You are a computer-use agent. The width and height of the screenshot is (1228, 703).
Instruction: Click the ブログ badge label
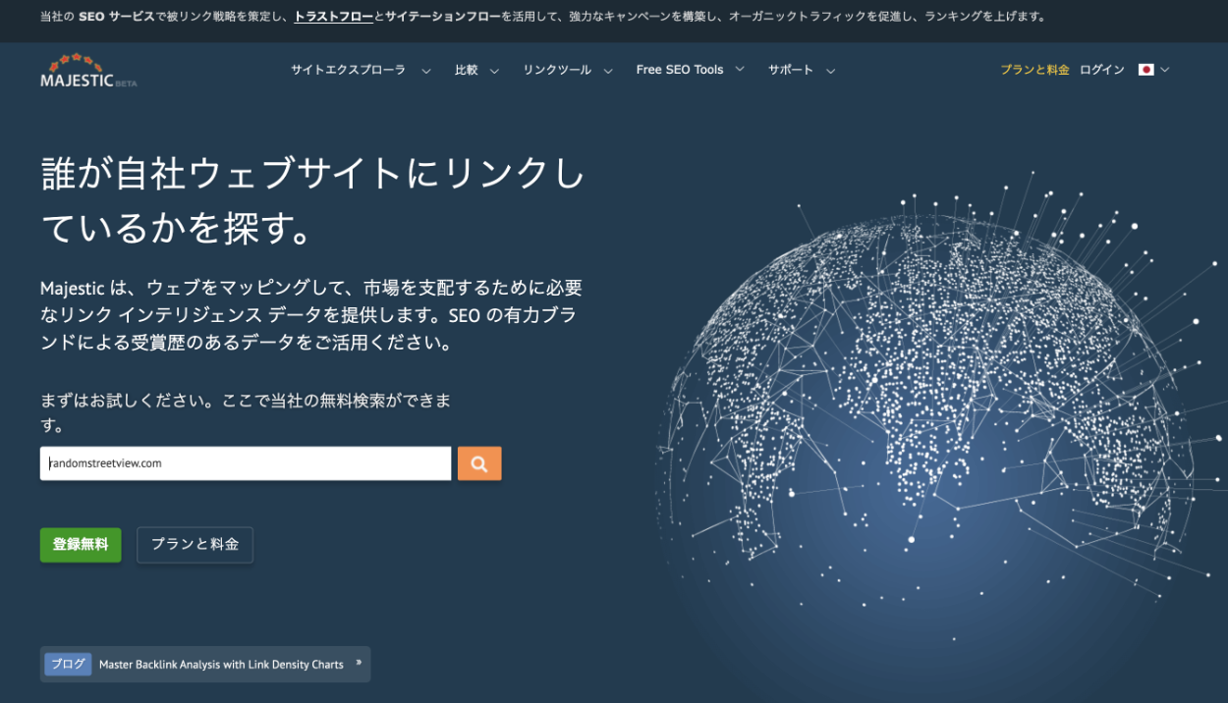coord(68,664)
